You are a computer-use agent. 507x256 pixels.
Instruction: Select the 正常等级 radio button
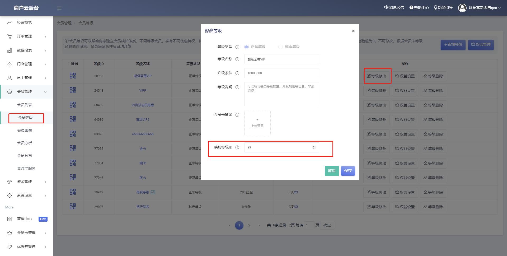click(246, 47)
